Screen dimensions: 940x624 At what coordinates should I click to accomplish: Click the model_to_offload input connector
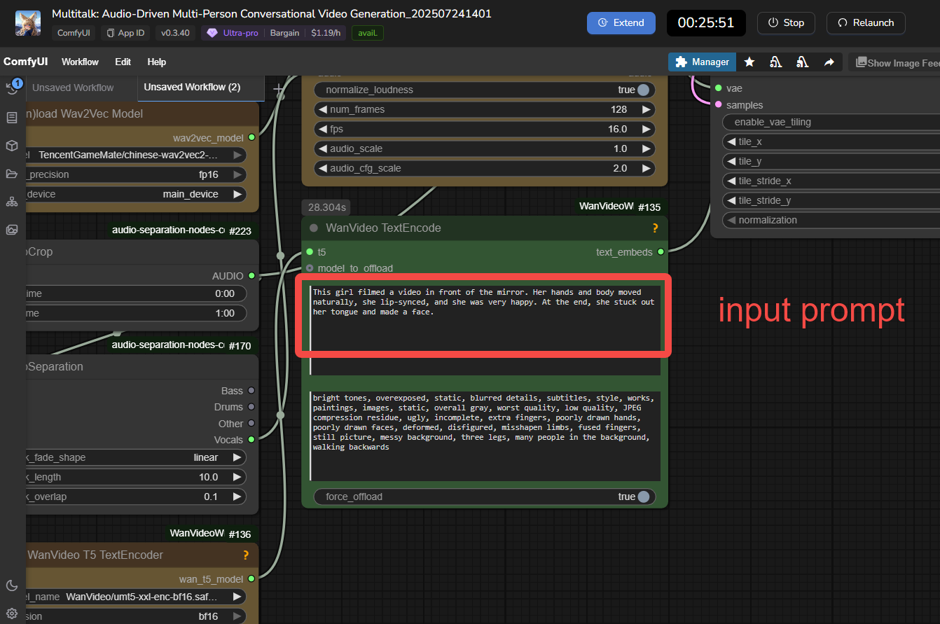310,268
